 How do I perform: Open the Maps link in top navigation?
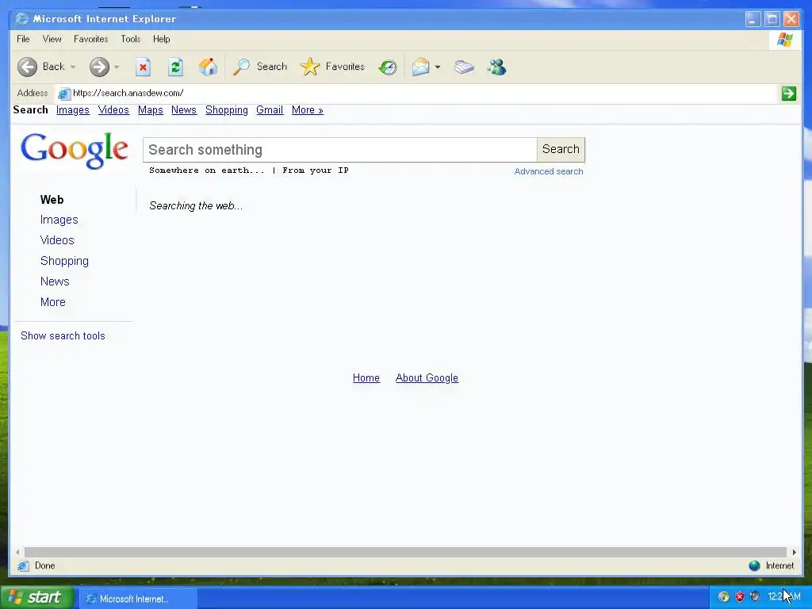150,110
